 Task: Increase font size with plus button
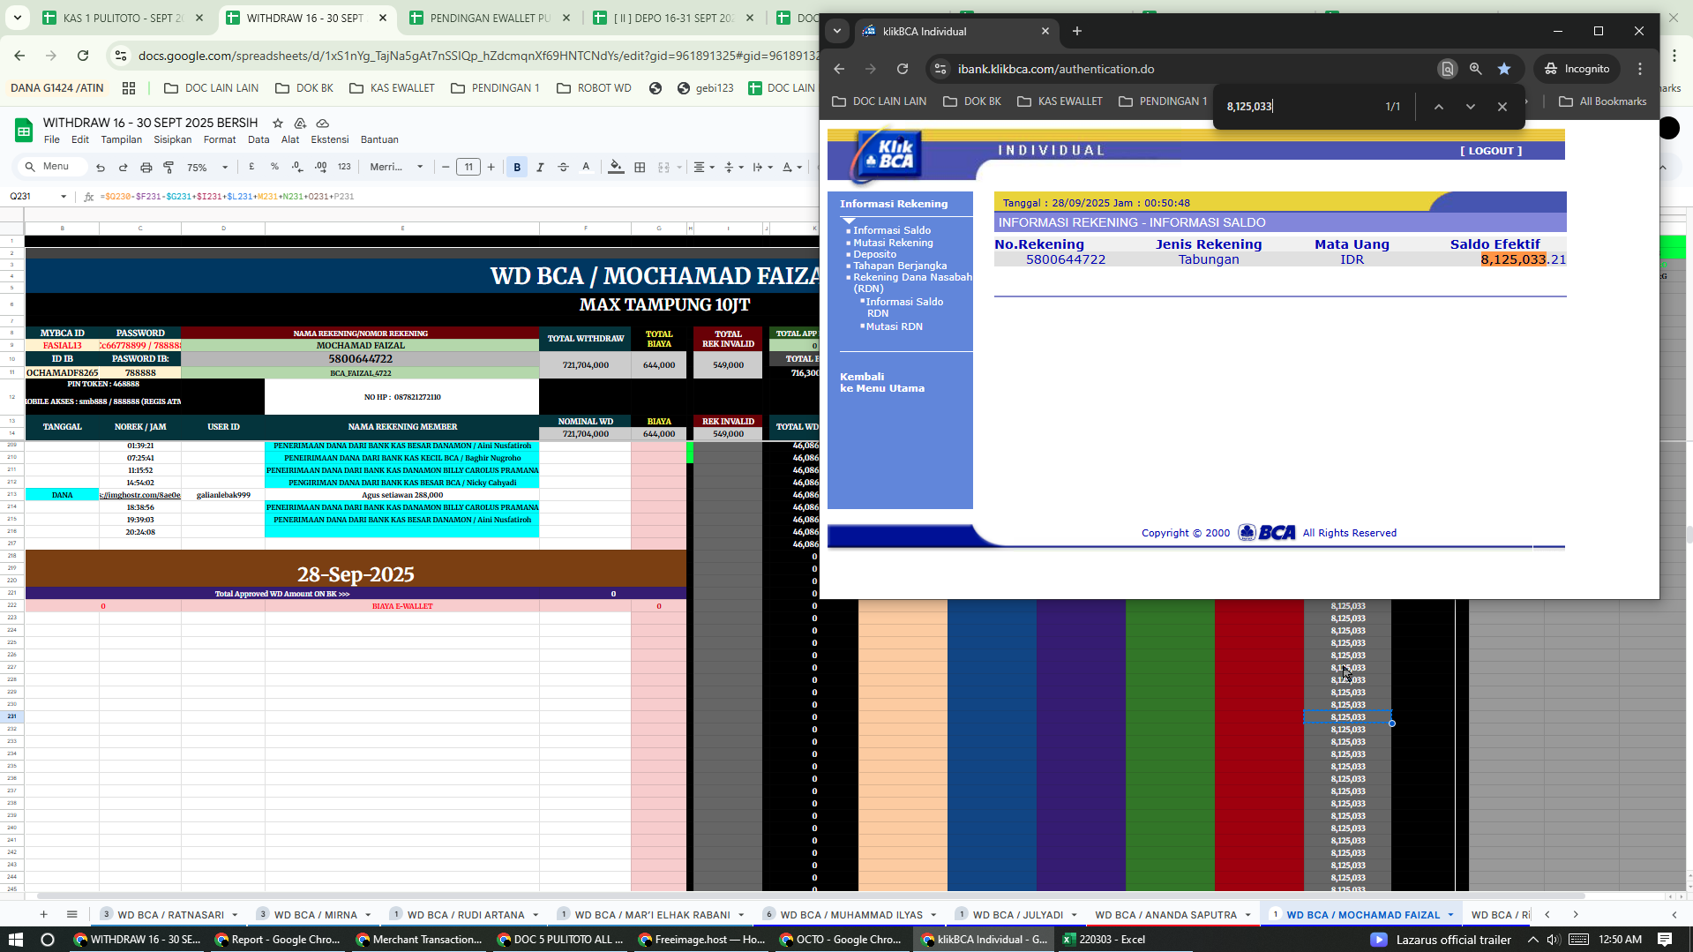click(491, 167)
